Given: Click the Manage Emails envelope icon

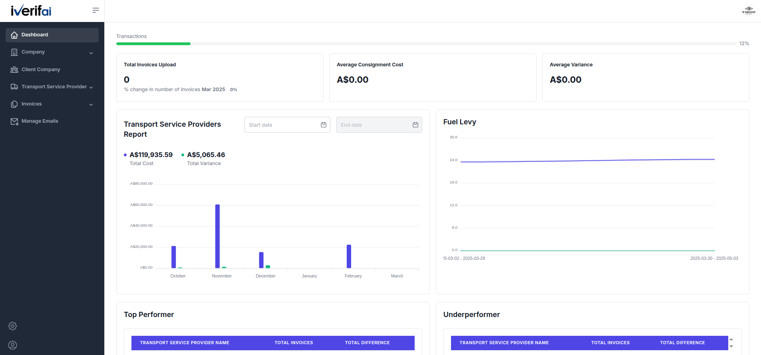Looking at the screenshot, I should (14, 121).
